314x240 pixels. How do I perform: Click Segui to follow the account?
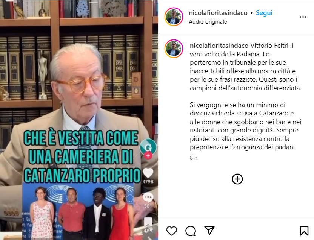point(264,13)
